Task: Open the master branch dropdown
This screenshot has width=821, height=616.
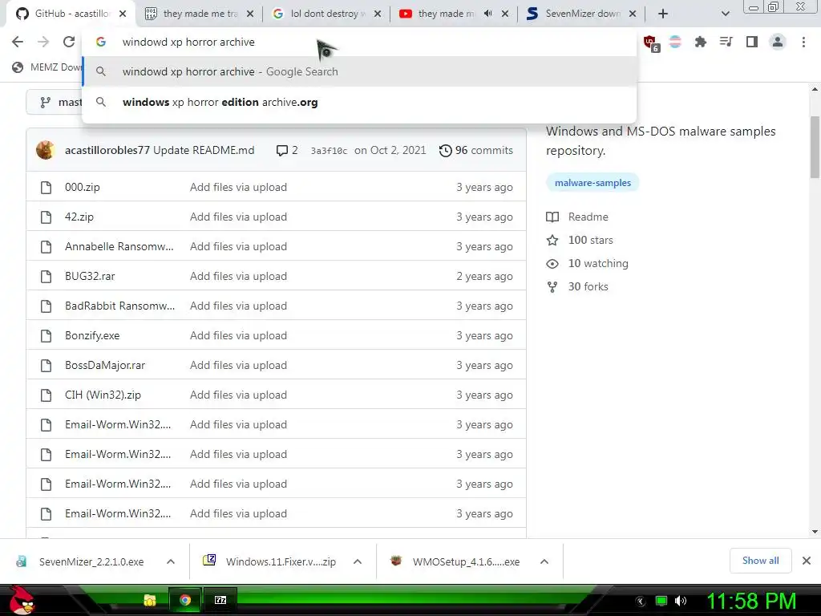Action: pos(55,102)
